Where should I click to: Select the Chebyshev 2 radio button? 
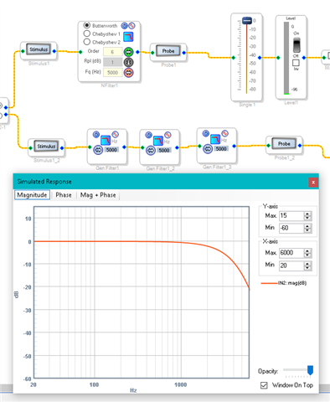(87, 42)
